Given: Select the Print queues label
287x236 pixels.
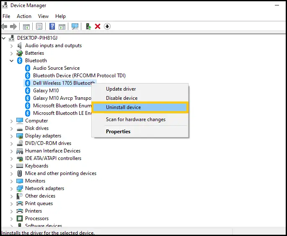Looking at the screenshot, I should (x=39, y=203).
